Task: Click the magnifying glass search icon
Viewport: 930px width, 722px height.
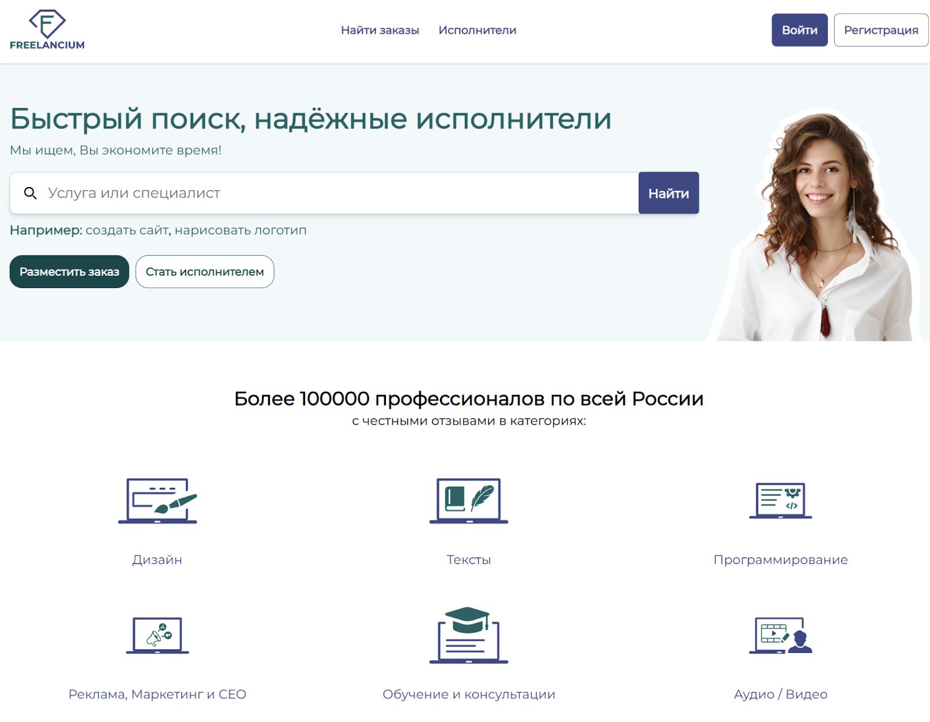Action: click(30, 193)
